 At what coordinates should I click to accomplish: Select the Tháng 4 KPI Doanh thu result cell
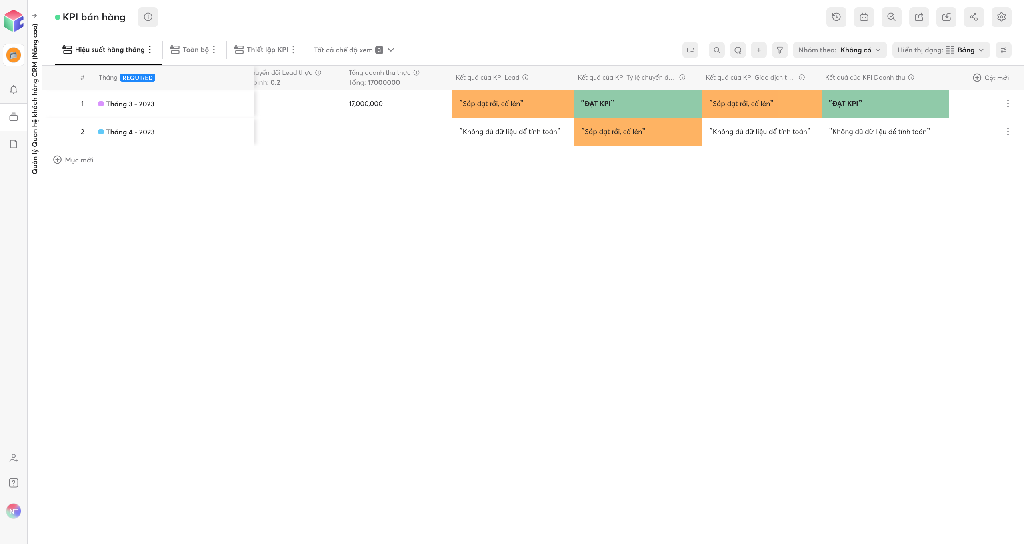click(885, 132)
